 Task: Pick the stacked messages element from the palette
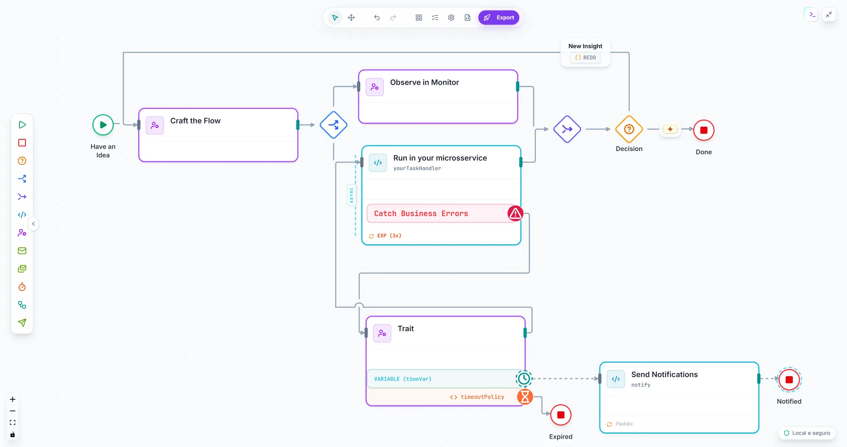coord(22,269)
